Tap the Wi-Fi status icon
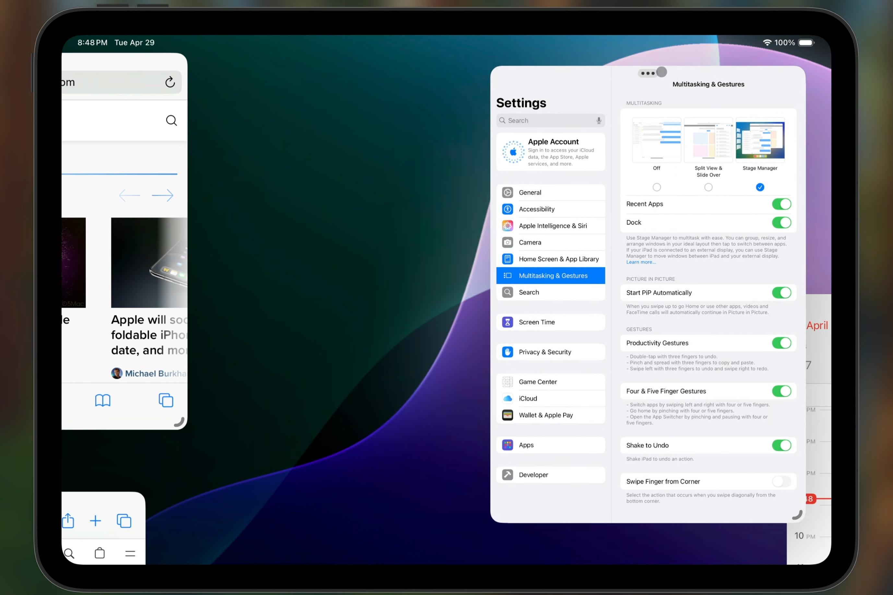This screenshot has height=595, width=893. [x=767, y=42]
